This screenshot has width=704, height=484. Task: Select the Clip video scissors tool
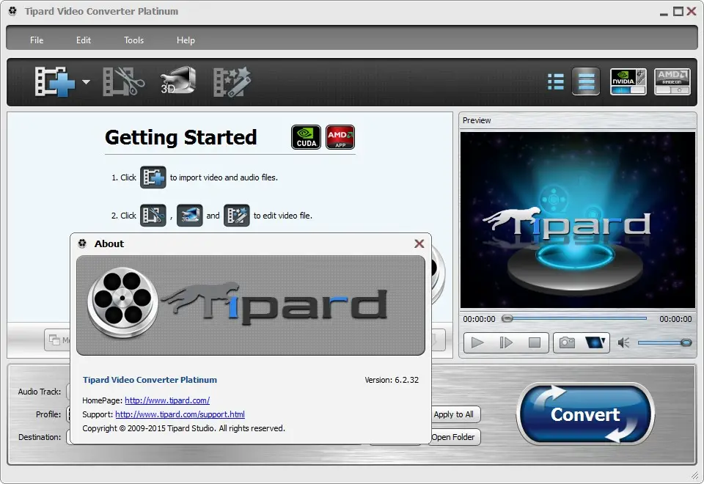[x=123, y=81]
